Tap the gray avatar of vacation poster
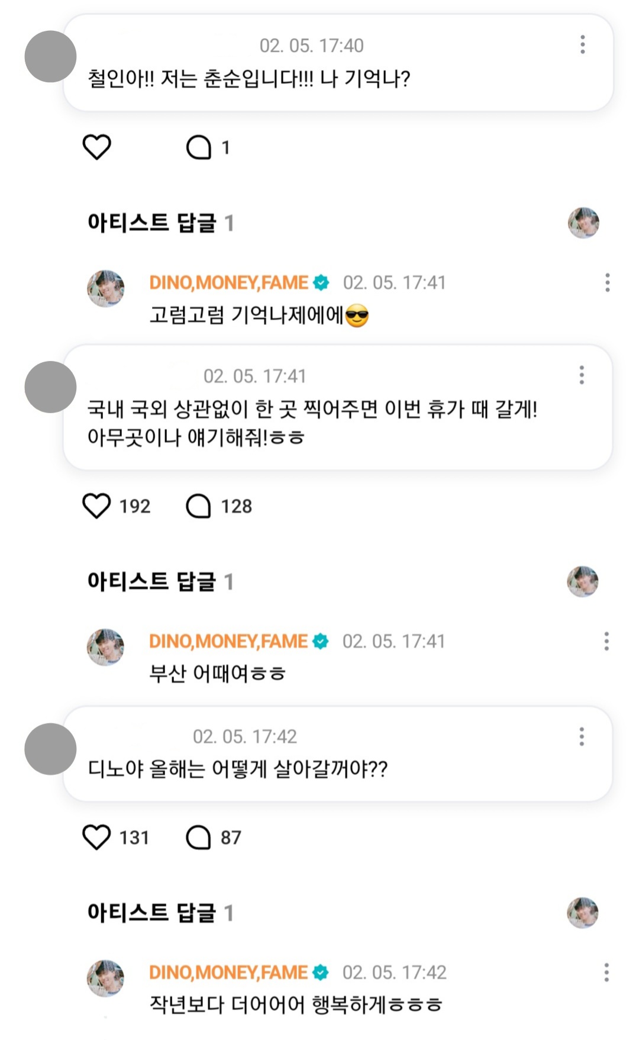Screen dimensions: 639x1040 pos(50,387)
